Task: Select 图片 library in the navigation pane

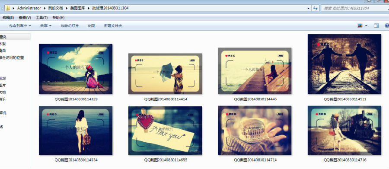Action: (3, 86)
